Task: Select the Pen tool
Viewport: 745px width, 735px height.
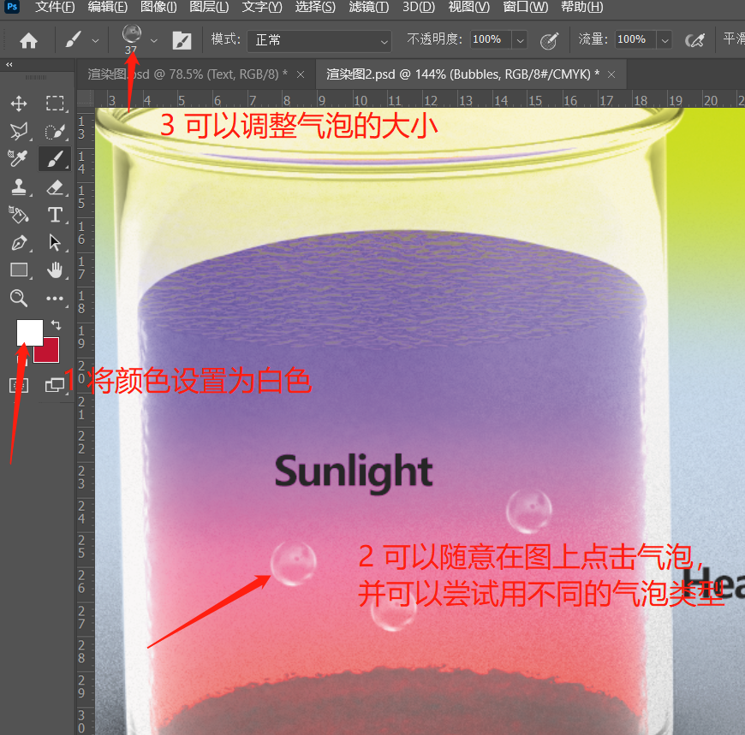Action: point(19,243)
